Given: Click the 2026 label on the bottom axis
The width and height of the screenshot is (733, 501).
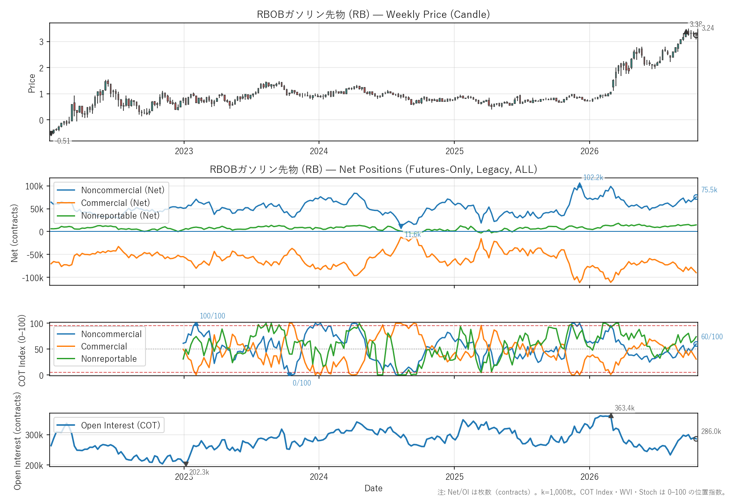Looking at the screenshot, I should (x=589, y=477).
